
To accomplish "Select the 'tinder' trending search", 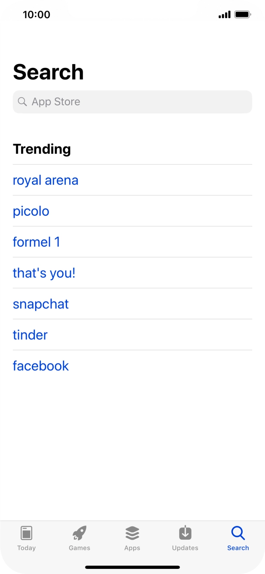I will pos(30,335).
